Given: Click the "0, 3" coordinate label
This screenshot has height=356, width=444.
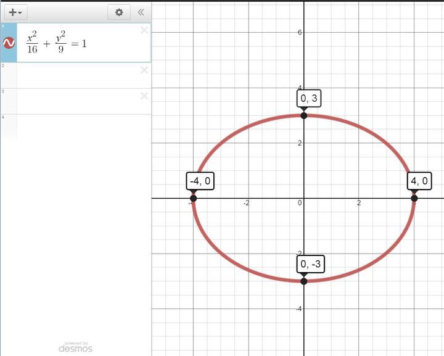Looking at the screenshot, I should (308, 99).
